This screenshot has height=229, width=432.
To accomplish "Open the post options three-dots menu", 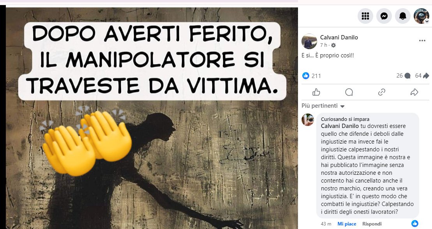I will point(422,41).
